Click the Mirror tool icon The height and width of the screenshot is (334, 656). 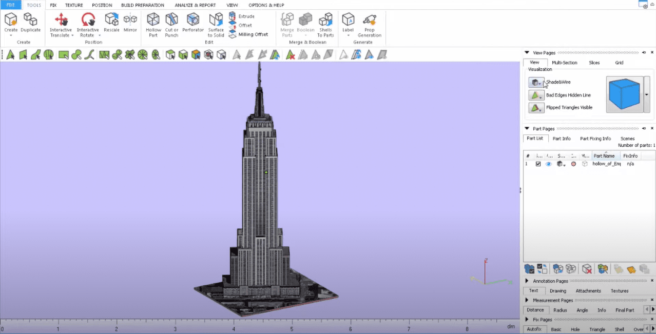pos(130,20)
